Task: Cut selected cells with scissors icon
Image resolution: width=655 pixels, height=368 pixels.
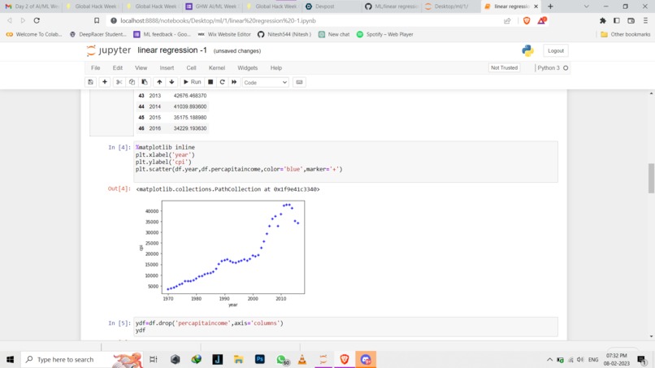Action: [x=119, y=82]
